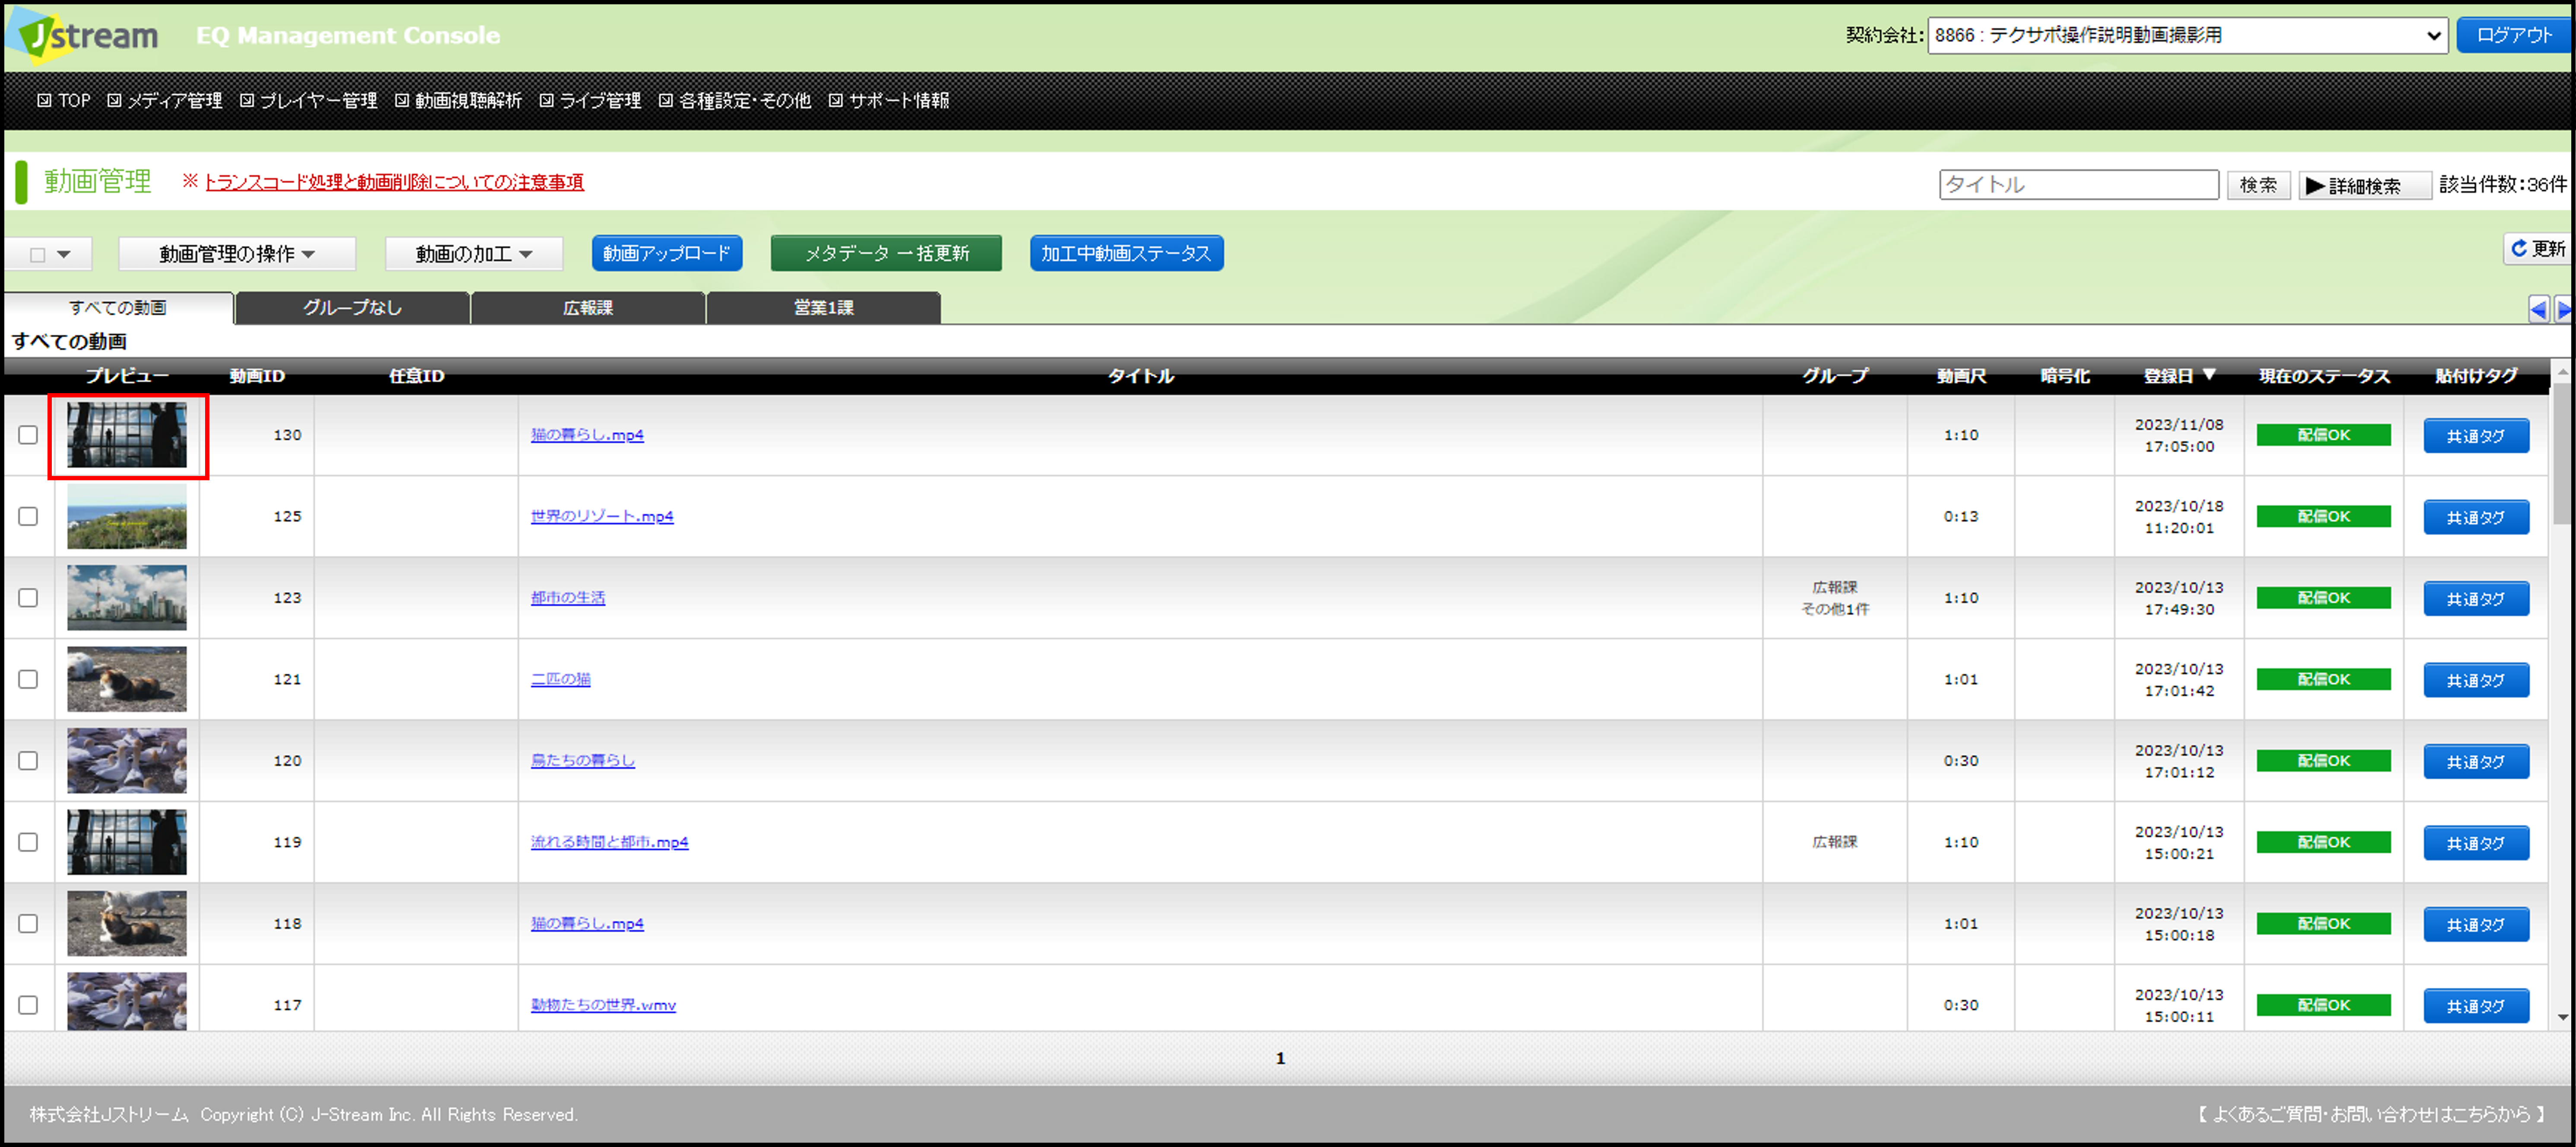Image resolution: width=2576 pixels, height=1147 pixels.
Task: Open the 各種設定・その他 menu
Action: tap(735, 101)
